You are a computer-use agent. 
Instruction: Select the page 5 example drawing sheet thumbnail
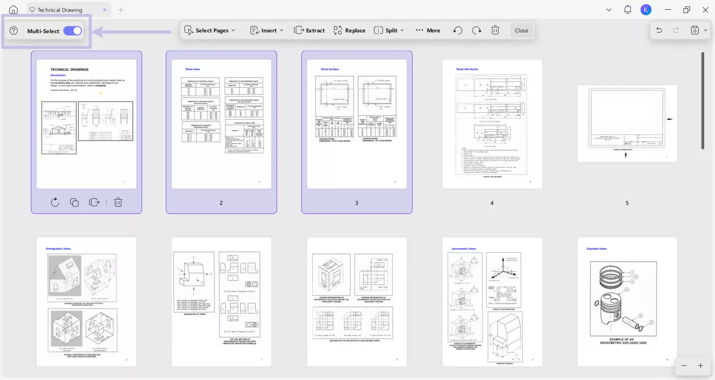tap(627, 124)
